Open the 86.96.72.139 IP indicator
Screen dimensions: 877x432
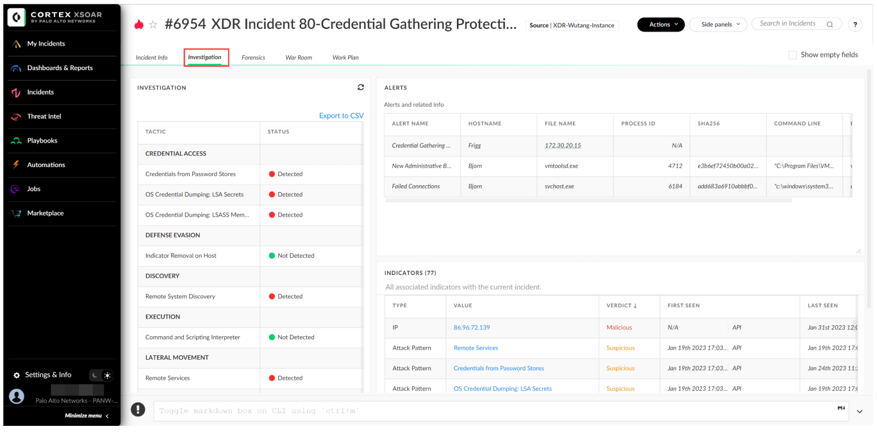tap(471, 328)
